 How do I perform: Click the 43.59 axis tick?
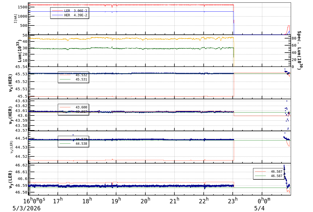(21, 121)
